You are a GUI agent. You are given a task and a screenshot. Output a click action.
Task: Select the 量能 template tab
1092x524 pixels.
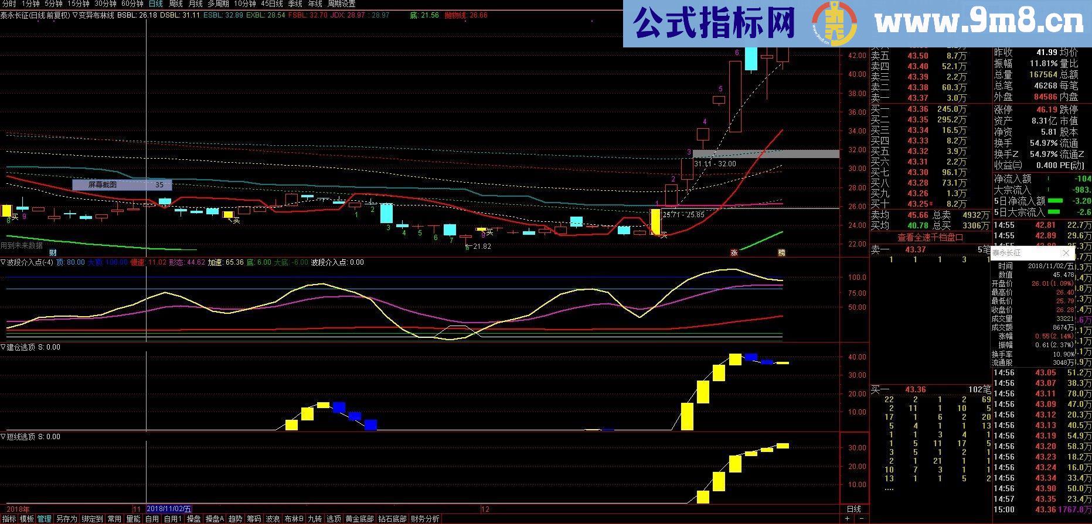click(x=133, y=519)
